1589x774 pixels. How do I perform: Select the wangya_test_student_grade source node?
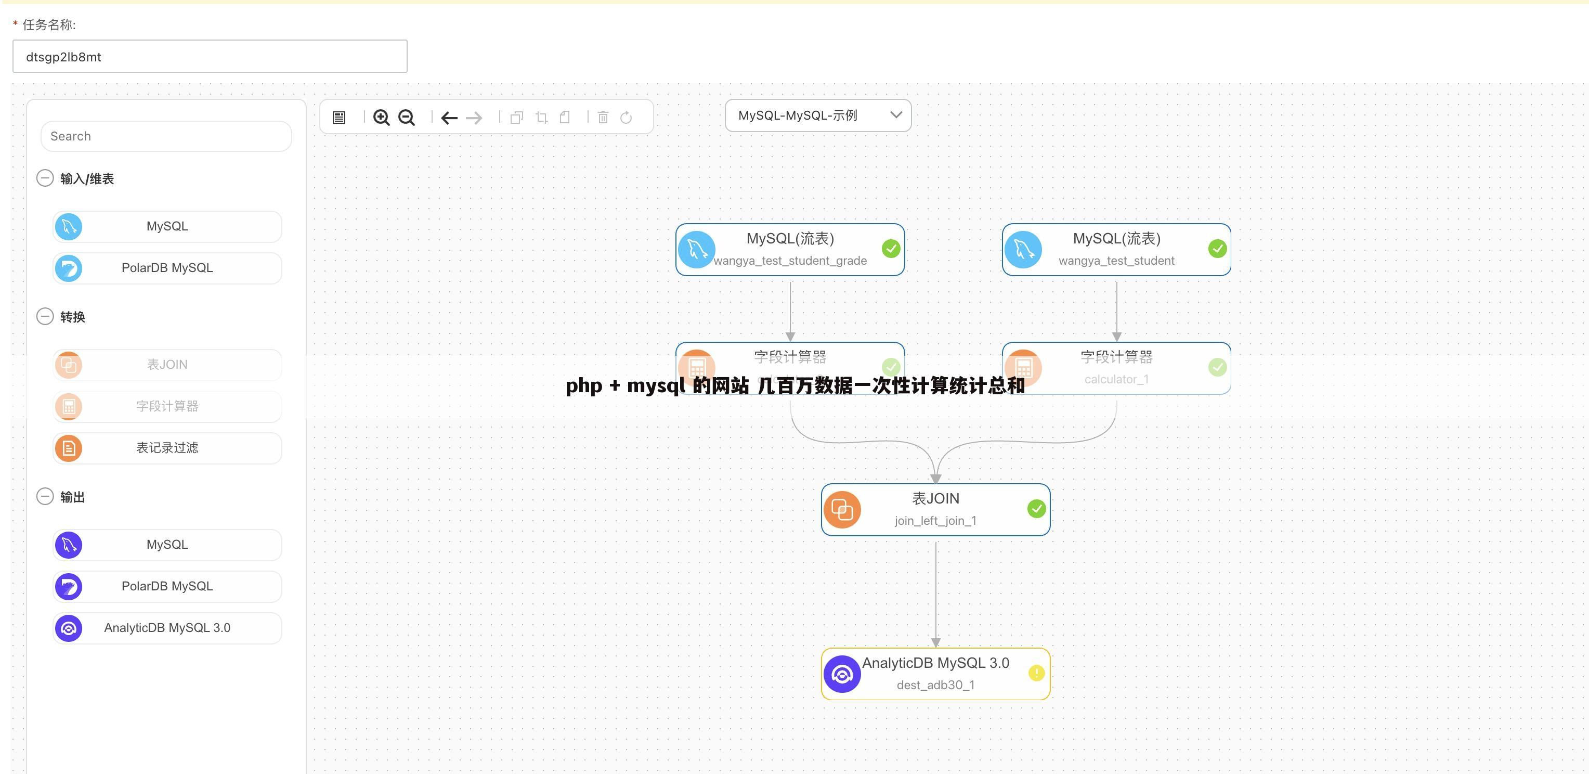point(790,249)
